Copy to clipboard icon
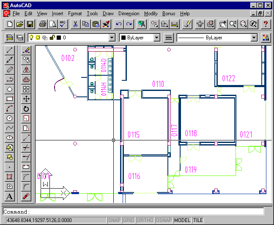The image size is (274, 225). 85,24
